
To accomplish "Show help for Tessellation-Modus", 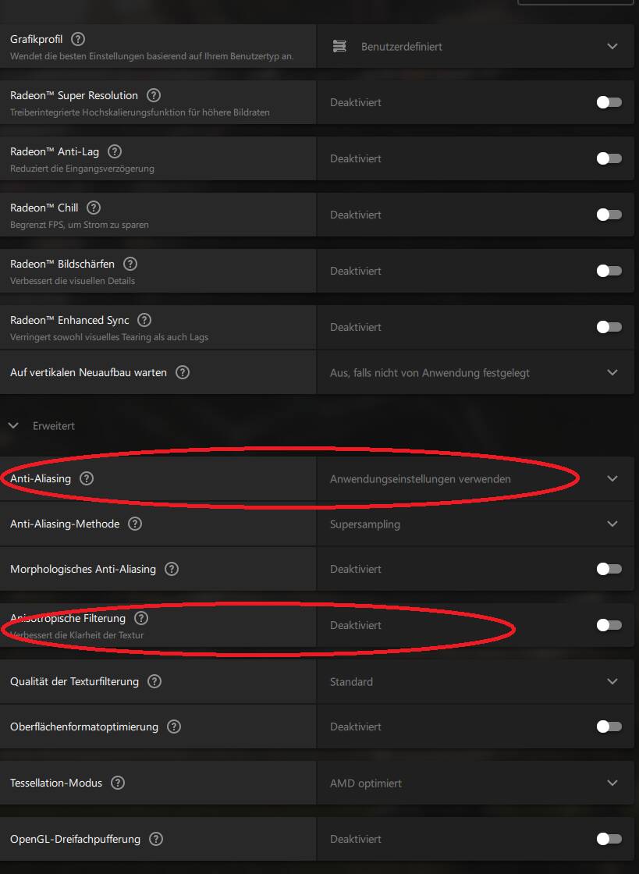I will click(x=118, y=783).
